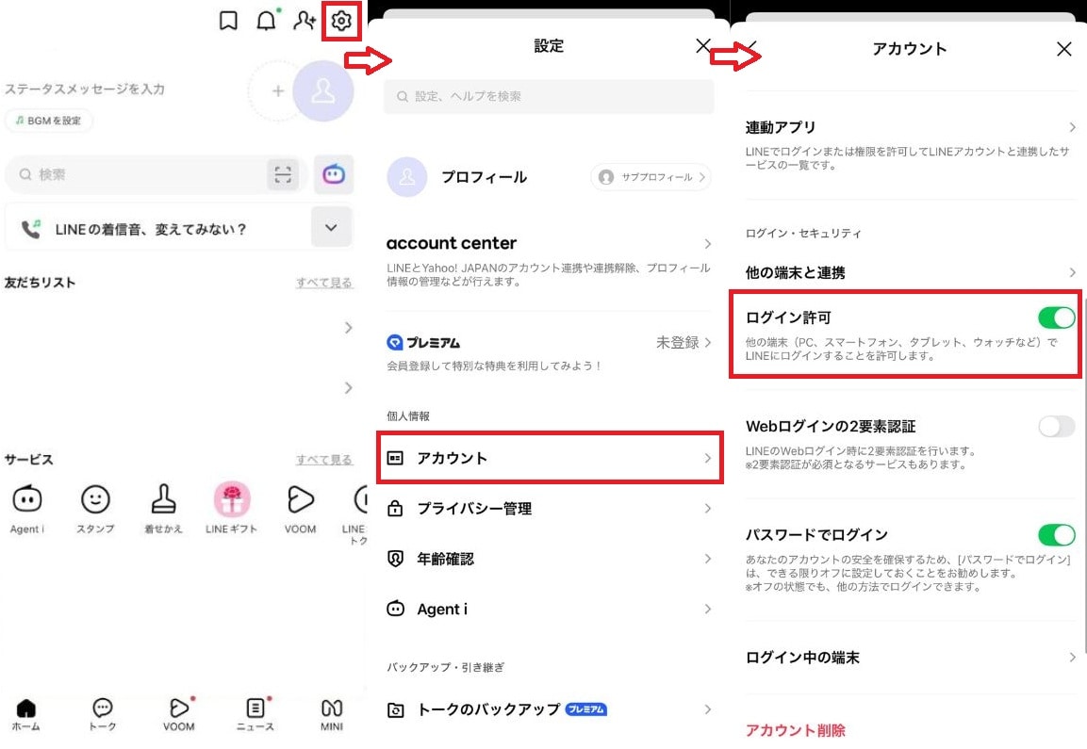Tap the plus button beside avatar
Image resolution: width=1087 pixels, height=749 pixels.
pyautogui.click(x=277, y=90)
